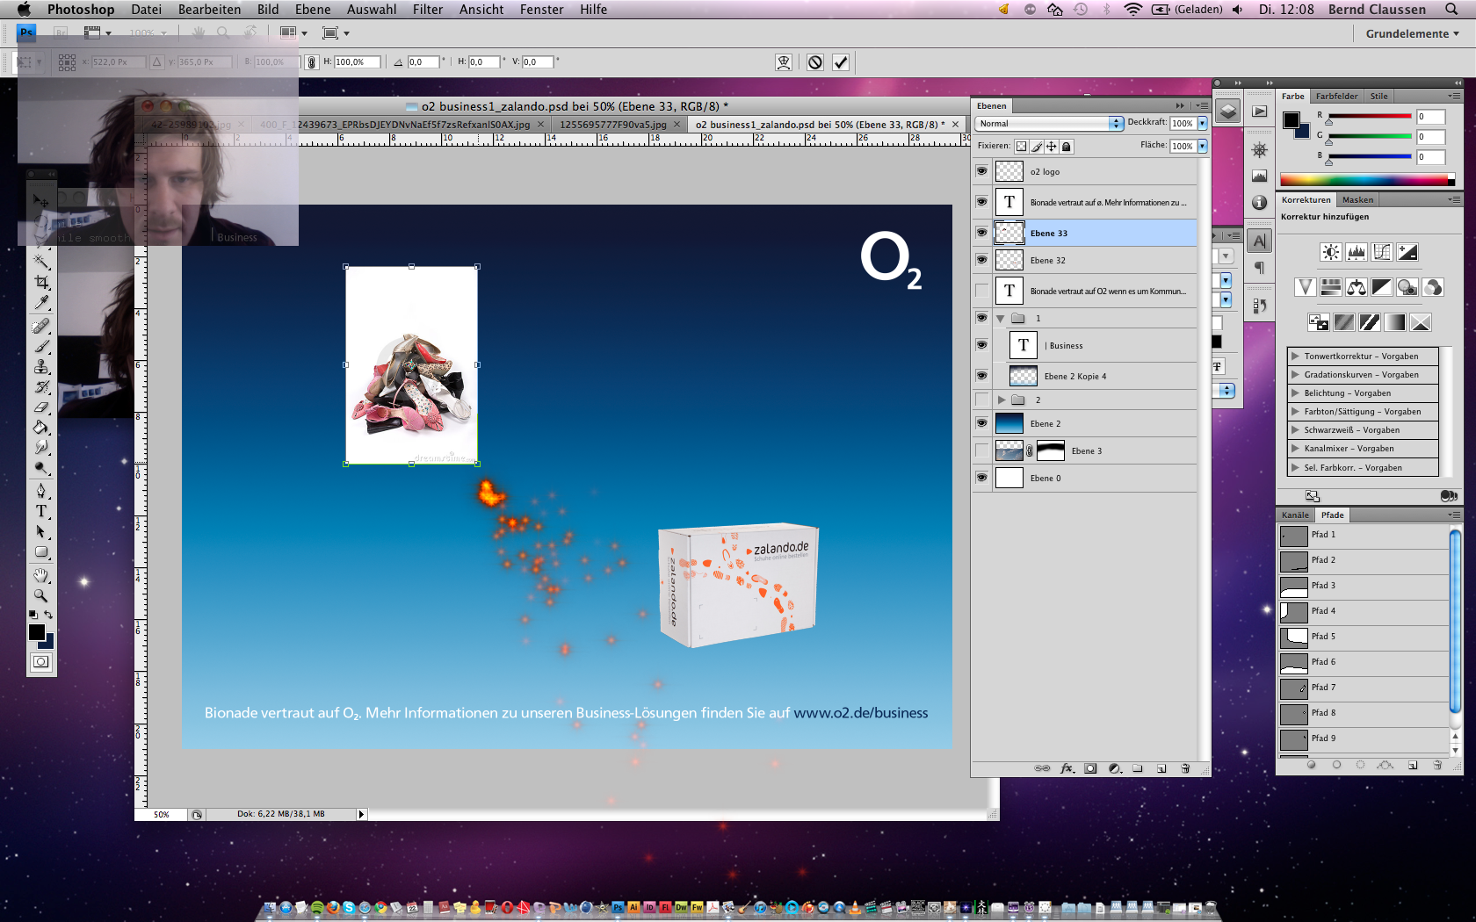Show the Ebene 3 layer
Viewport: 1476px width, 922px height.
981,450
